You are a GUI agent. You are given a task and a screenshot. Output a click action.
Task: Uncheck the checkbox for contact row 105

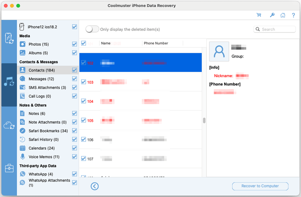[83, 120]
